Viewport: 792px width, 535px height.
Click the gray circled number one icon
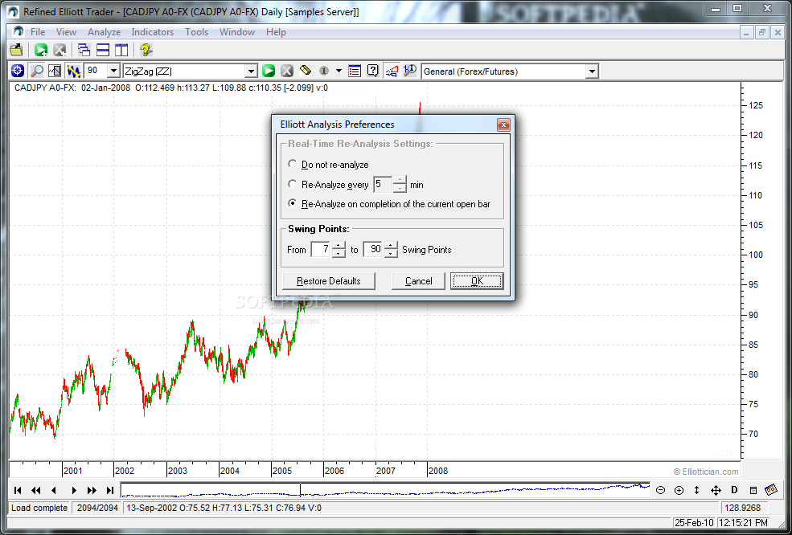click(324, 71)
